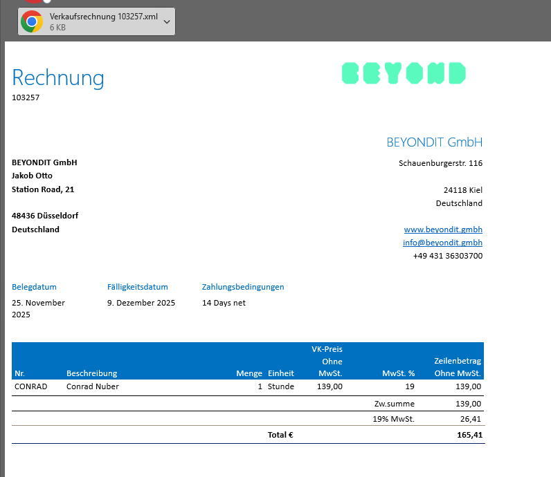Image resolution: width=551 pixels, height=477 pixels.
Task: Select the date 25. November 2025
Action: pyautogui.click(x=38, y=308)
